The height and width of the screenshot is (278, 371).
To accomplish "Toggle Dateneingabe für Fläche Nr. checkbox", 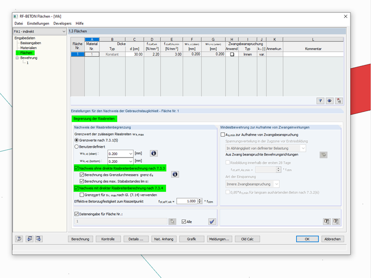I will pyautogui.click(x=77, y=214).
